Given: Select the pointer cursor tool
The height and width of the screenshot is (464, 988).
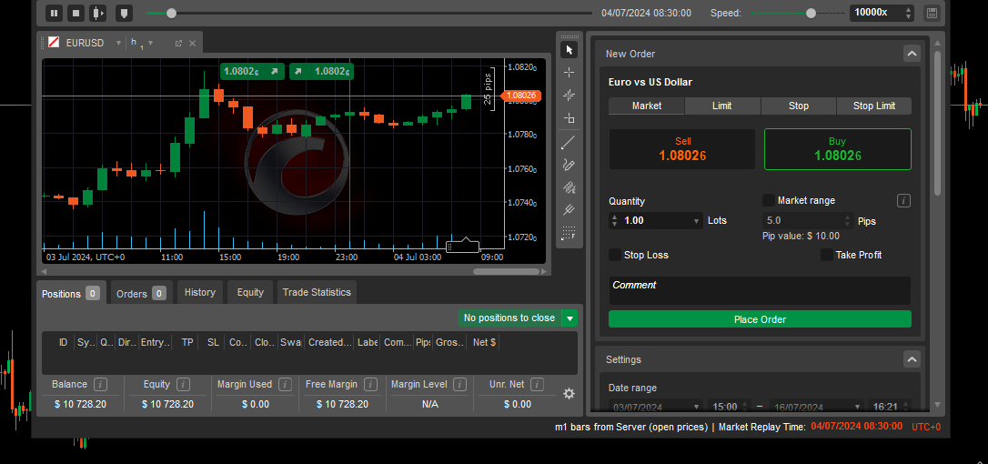Looking at the screenshot, I should point(569,50).
